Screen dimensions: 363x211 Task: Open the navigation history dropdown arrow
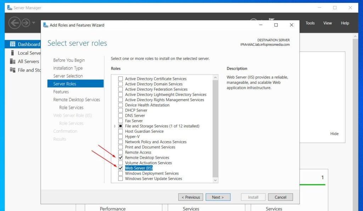coord(34,23)
